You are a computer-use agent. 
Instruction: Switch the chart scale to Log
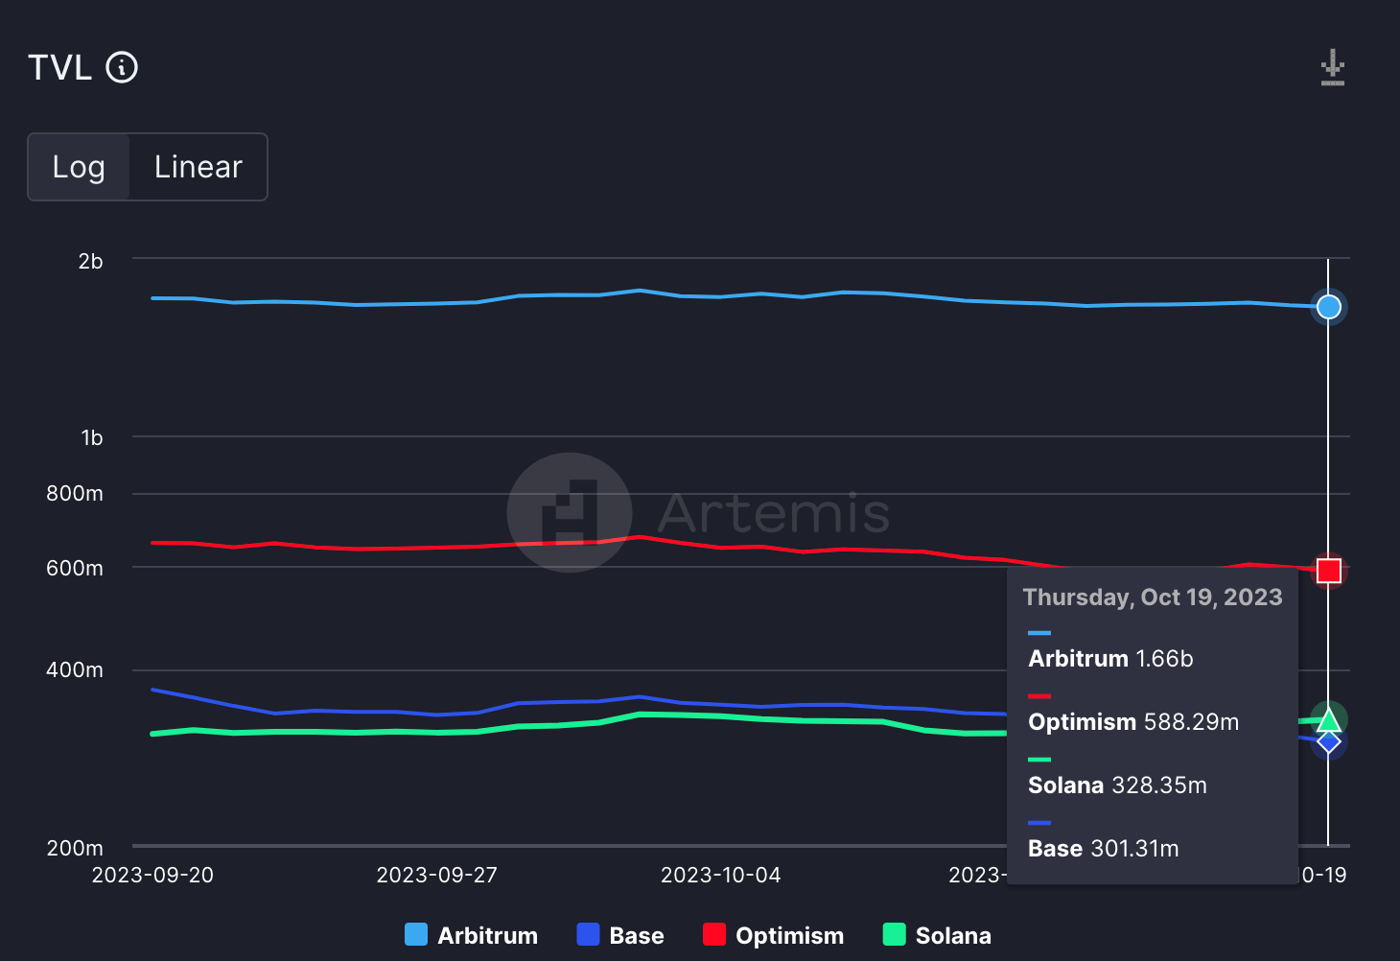79,167
